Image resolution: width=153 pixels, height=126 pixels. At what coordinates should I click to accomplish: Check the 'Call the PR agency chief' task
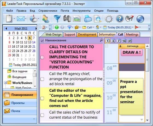(x=42, y=79)
